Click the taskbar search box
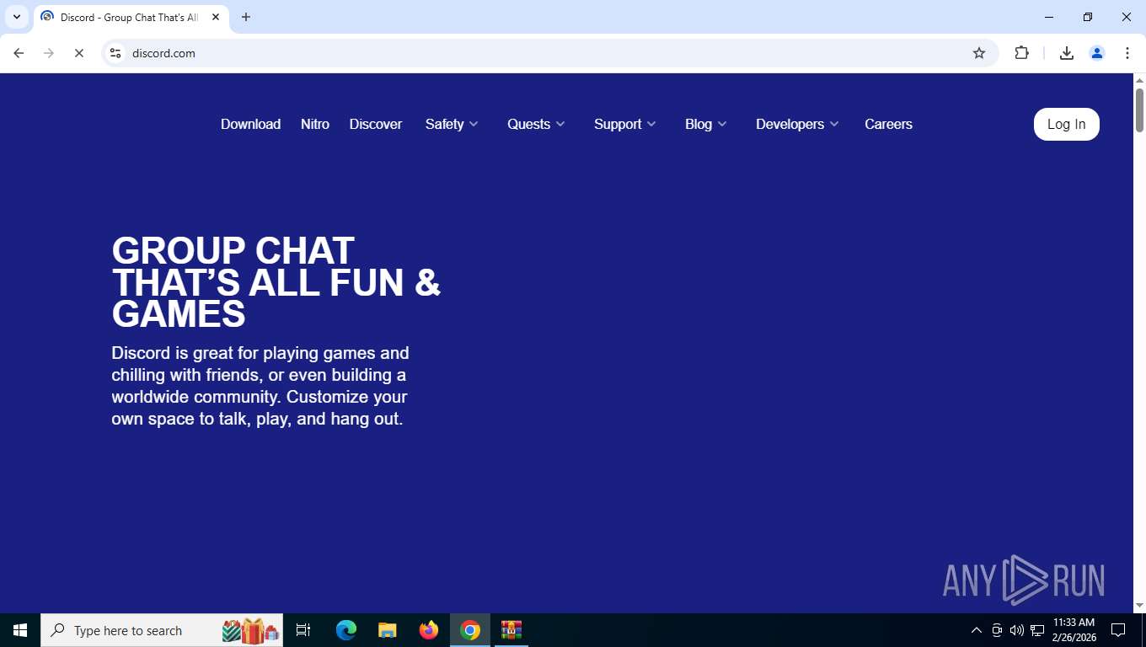The image size is (1146, 647). pyautogui.click(x=162, y=630)
